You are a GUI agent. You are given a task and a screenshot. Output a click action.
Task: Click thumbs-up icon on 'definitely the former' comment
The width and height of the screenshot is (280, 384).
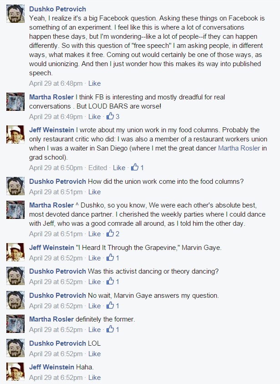pyautogui.click(x=110, y=330)
